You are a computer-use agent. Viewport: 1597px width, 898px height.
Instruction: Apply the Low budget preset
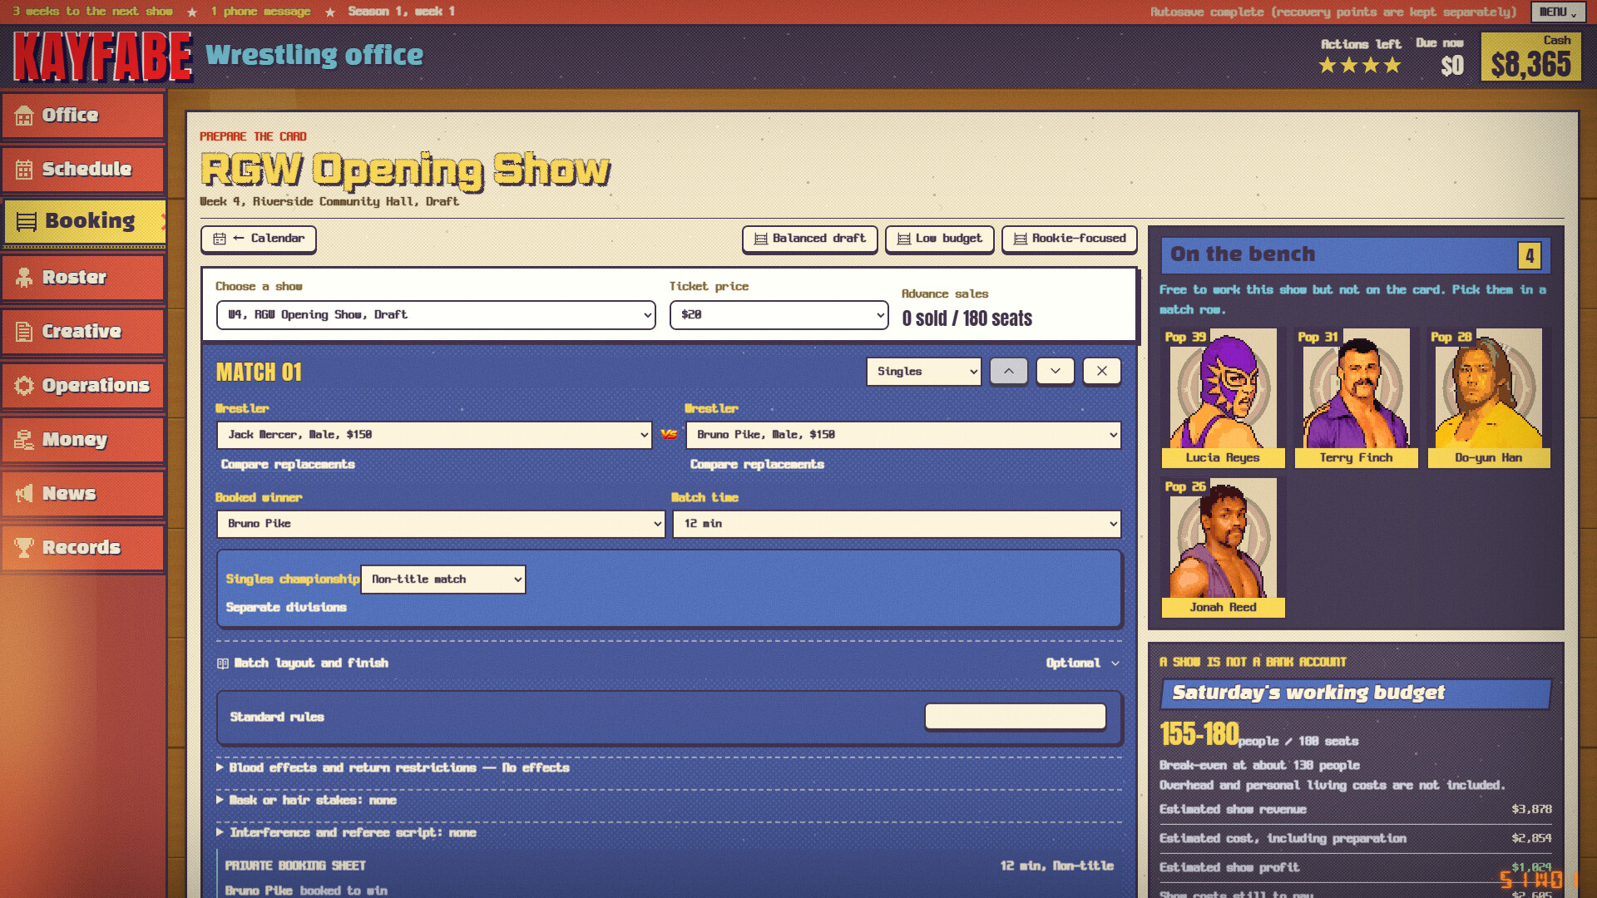[940, 239]
